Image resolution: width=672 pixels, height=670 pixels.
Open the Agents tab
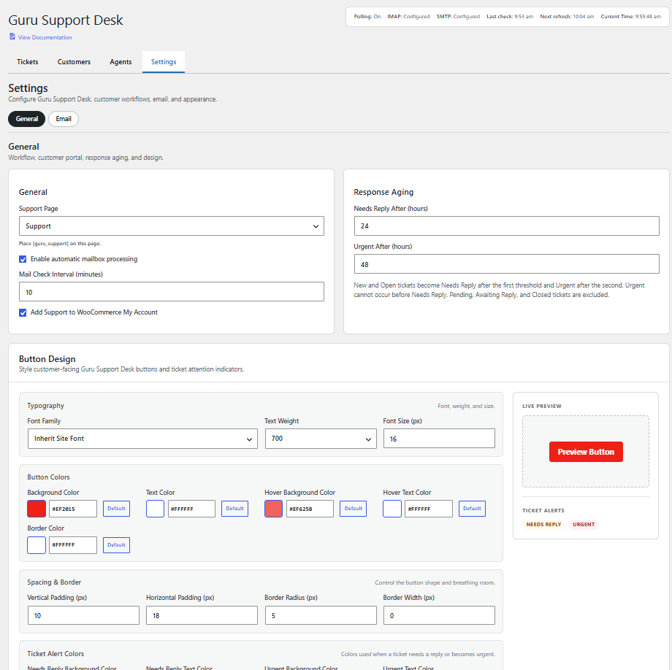(x=121, y=61)
